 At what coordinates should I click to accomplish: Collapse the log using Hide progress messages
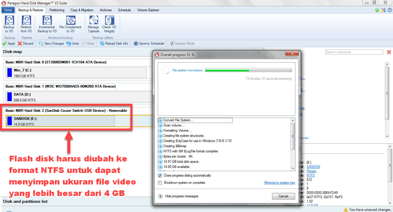click(178, 196)
